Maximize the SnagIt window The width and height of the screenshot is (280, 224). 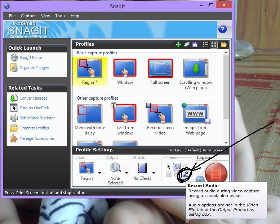(x=211, y=5)
